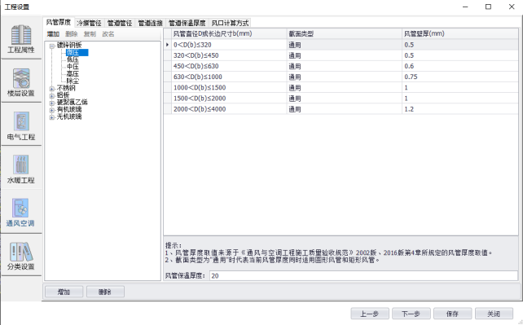Focus the 风管保温厚度 input field

[363, 275]
